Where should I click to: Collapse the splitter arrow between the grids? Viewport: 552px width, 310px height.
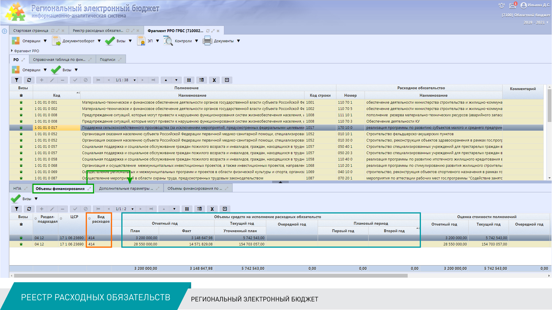[280, 182]
